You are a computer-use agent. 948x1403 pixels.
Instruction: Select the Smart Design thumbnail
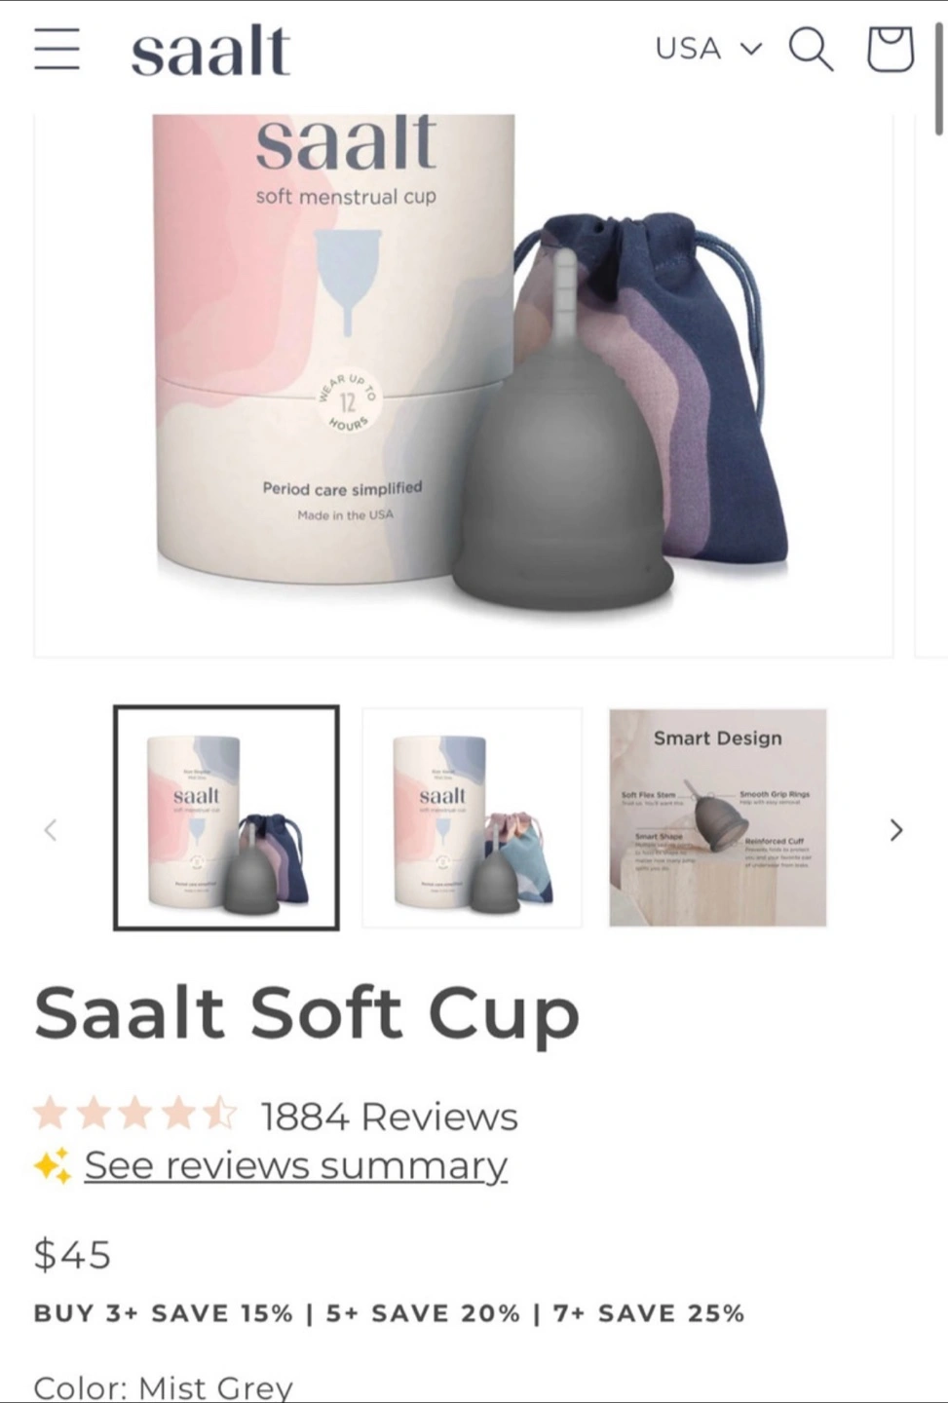click(718, 817)
